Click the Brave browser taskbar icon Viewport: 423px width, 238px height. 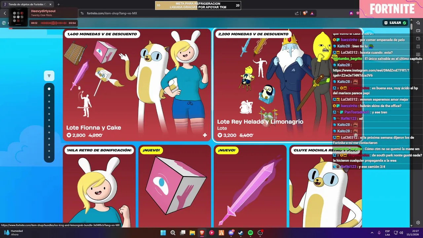(202, 233)
